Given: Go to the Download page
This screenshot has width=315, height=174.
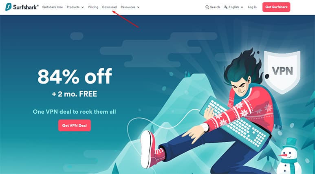Looking at the screenshot, I should pos(109,7).
